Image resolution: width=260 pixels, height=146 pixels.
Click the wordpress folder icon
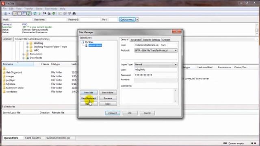[x=4, y=92]
